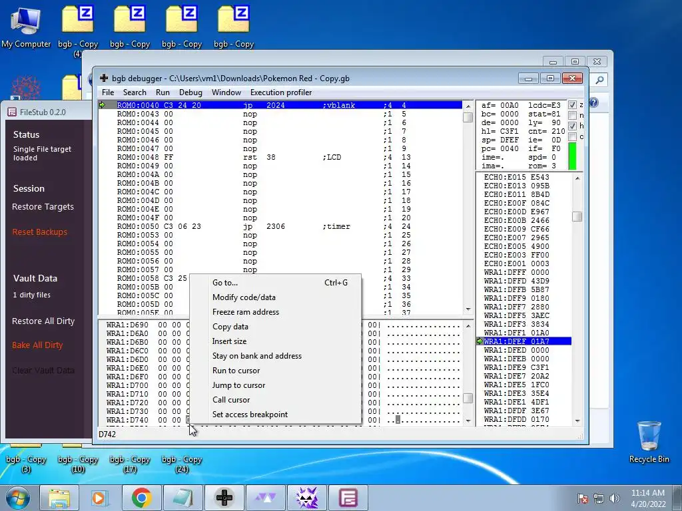Switch to the FileStub taskbar icon
The height and width of the screenshot is (511, 682).
tap(348, 498)
